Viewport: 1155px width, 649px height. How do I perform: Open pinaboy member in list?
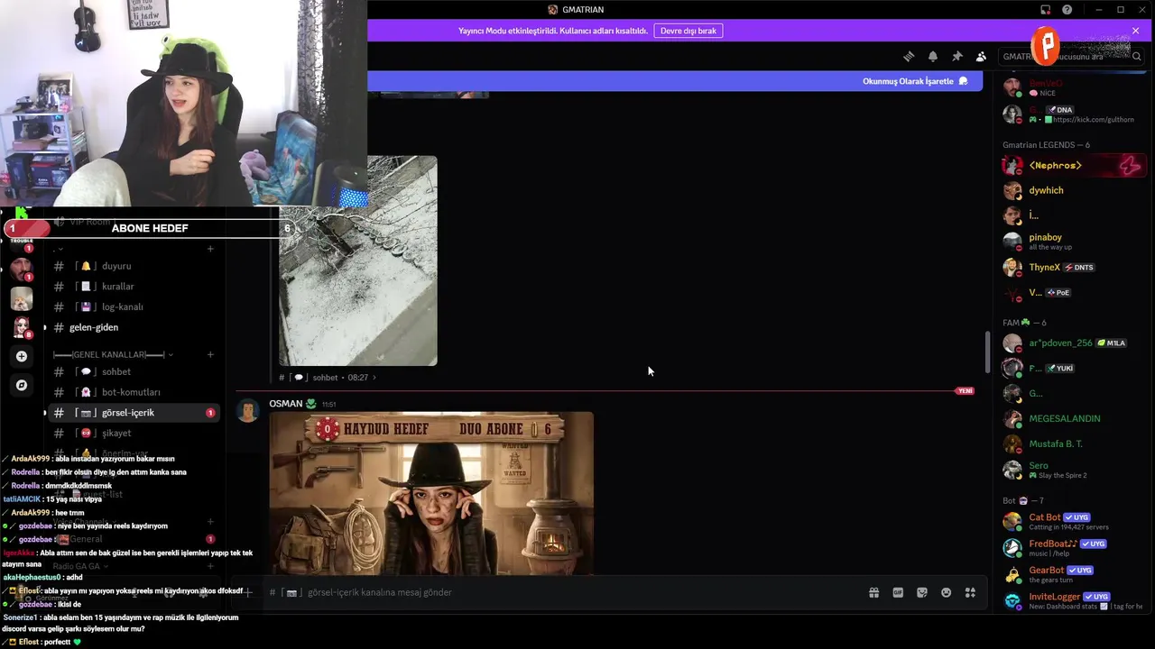click(1074, 242)
